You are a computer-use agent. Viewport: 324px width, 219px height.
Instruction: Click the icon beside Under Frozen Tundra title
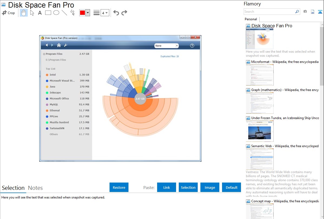(248, 118)
